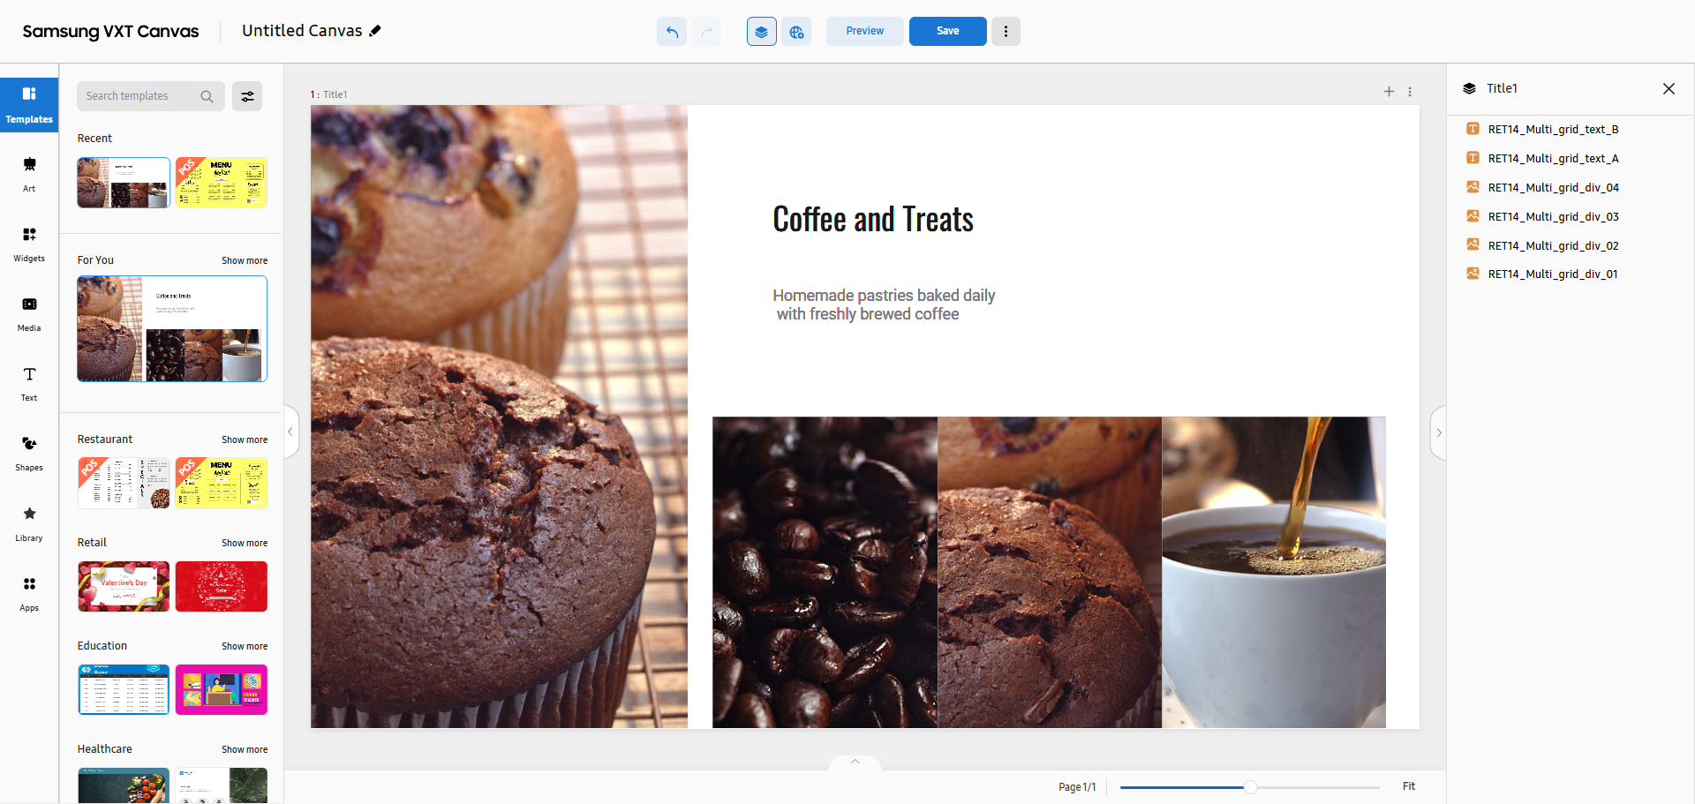Close the Title1 layers panel
This screenshot has width=1695, height=804.
1669,88
